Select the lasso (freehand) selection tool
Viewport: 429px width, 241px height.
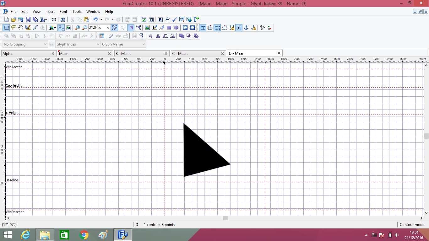click(14, 28)
